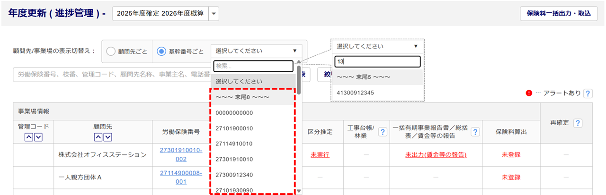The height and width of the screenshot is (195, 606).
Task: Open help for 一括有期事業報告書 column
Action: pos(475,133)
